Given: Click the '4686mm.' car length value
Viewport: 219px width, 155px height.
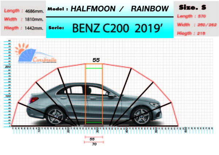Looking at the screenshot, I should point(35,11).
